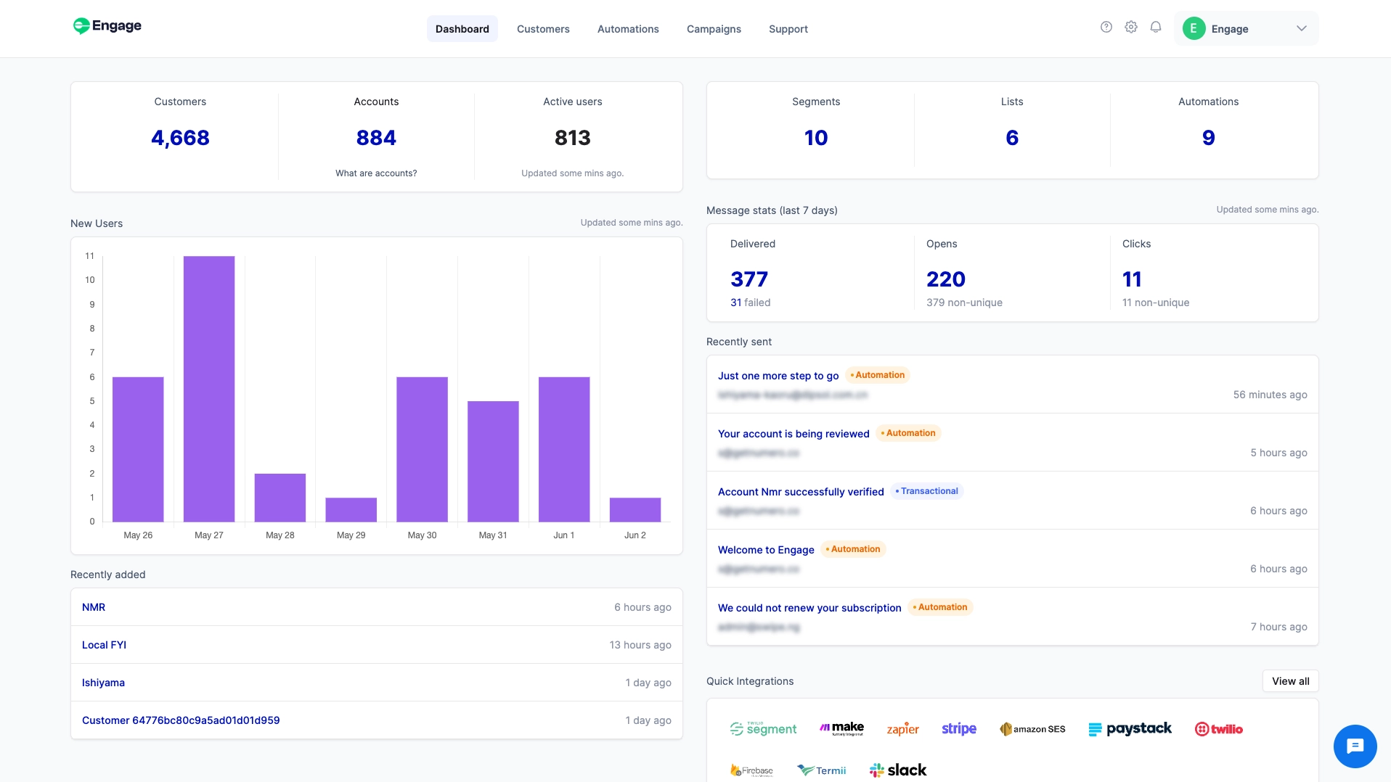Click the Engage logo in header
This screenshot has width=1391, height=782.
click(107, 26)
